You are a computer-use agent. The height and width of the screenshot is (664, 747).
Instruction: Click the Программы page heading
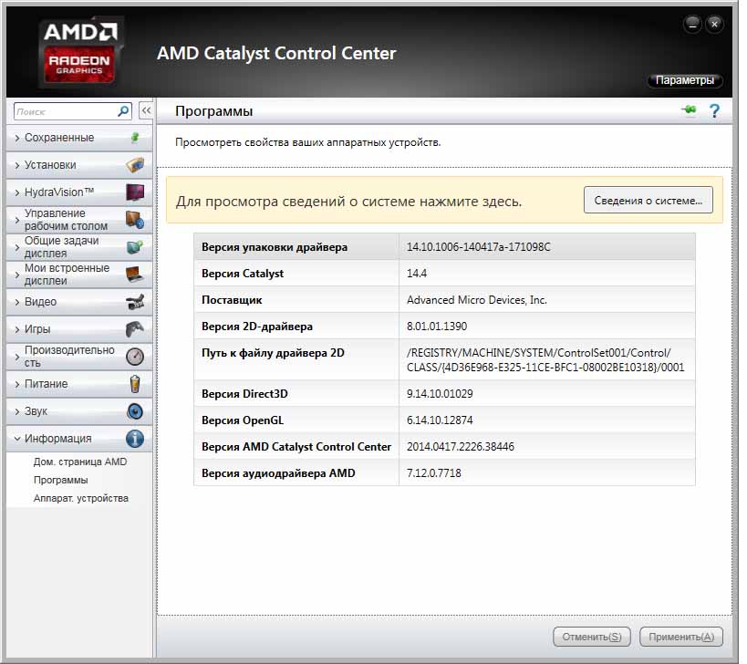click(x=214, y=111)
